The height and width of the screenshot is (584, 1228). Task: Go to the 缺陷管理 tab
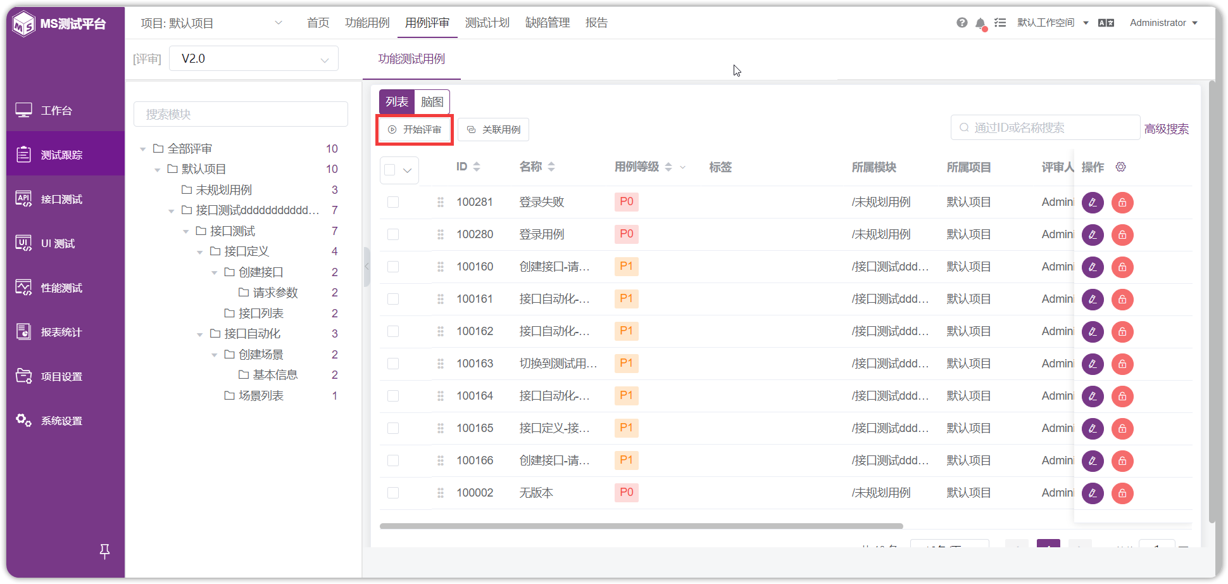[x=548, y=23]
